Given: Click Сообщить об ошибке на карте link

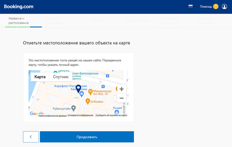Looking at the screenshot, I should point(111,115).
